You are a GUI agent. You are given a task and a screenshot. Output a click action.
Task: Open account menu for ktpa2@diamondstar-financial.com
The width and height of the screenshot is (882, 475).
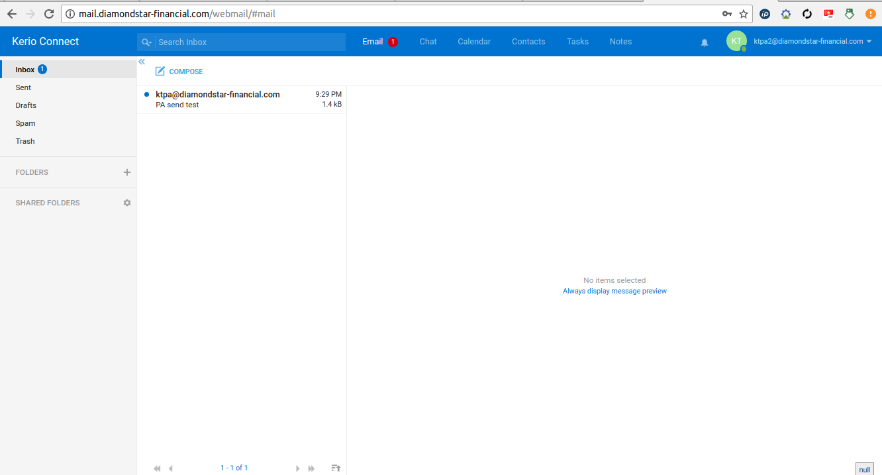point(812,41)
